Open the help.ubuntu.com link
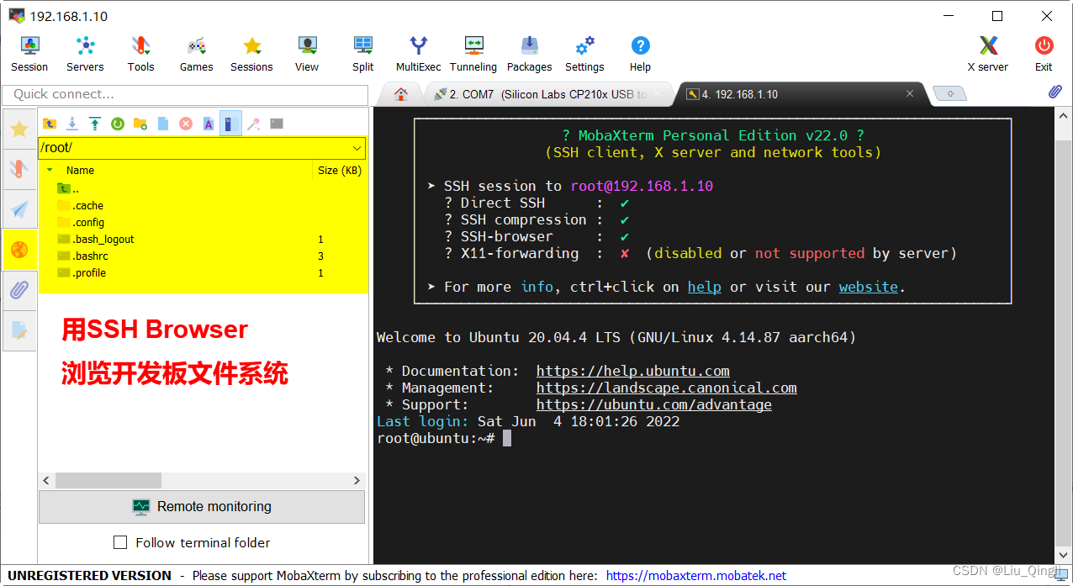The width and height of the screenshot is (1073, 586). pyautogui.click(x=633, y=371)
